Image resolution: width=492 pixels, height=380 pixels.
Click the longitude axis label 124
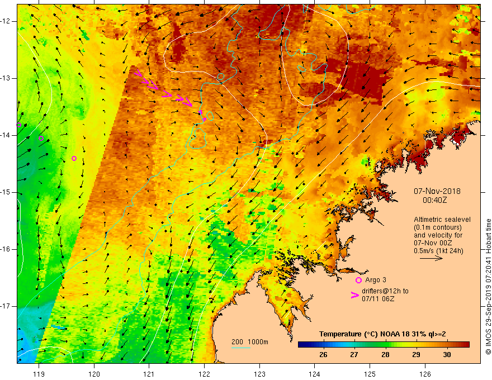(x=315, y=374)
